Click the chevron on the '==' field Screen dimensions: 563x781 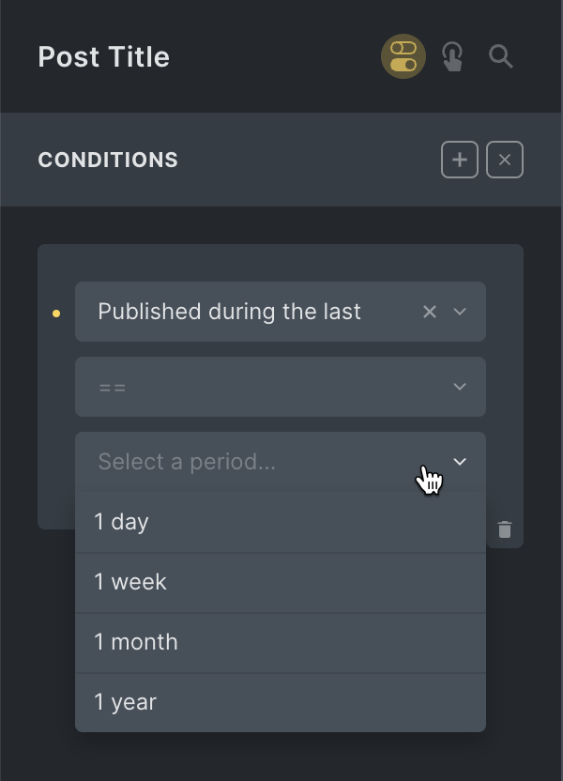[x=460, y=387]
